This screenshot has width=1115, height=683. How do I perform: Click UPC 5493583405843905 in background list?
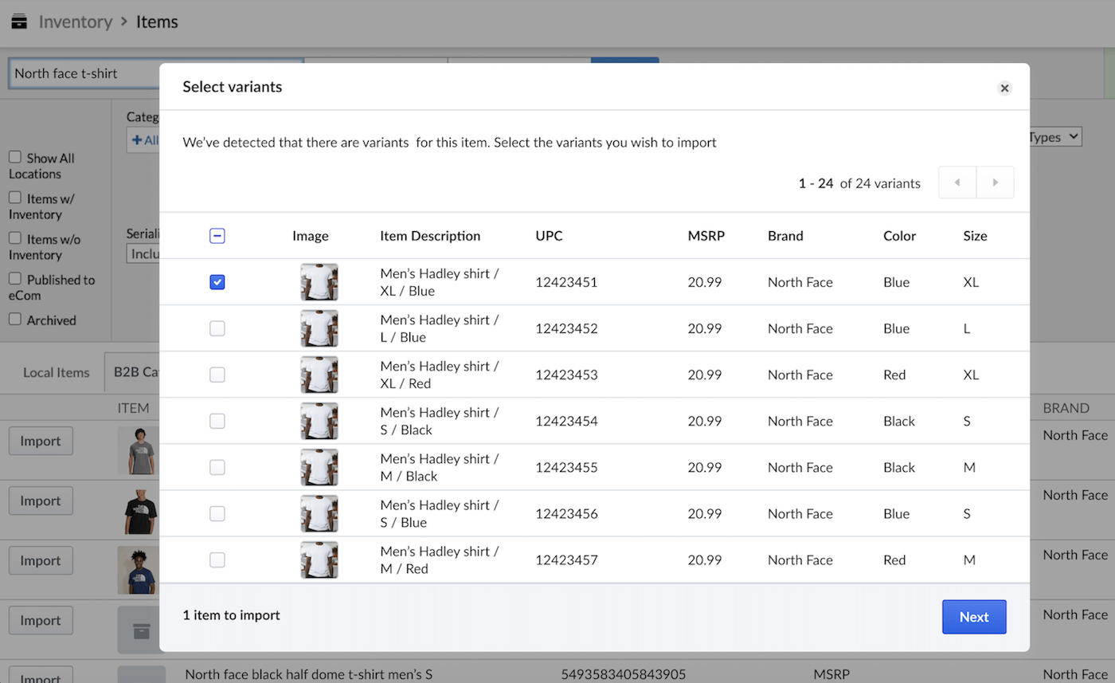pyautogui.click(x=623, y=674)
